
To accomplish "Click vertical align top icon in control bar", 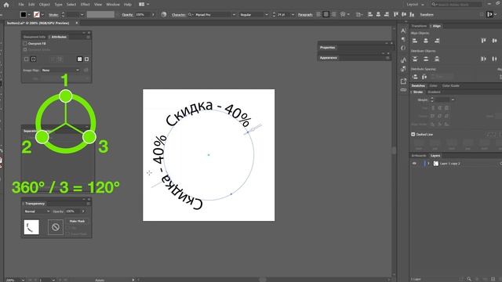I will [x=396, y=14].
